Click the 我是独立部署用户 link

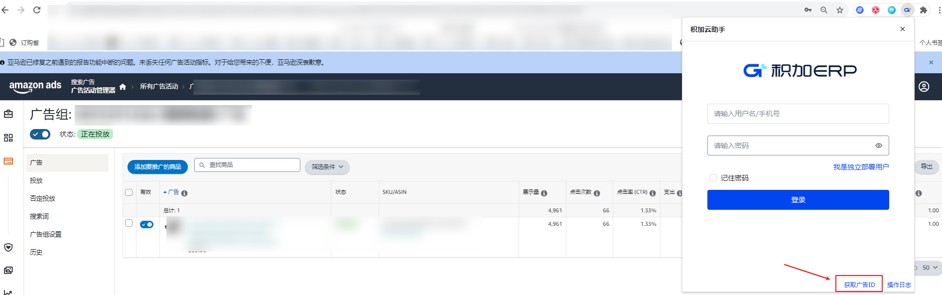861,167
